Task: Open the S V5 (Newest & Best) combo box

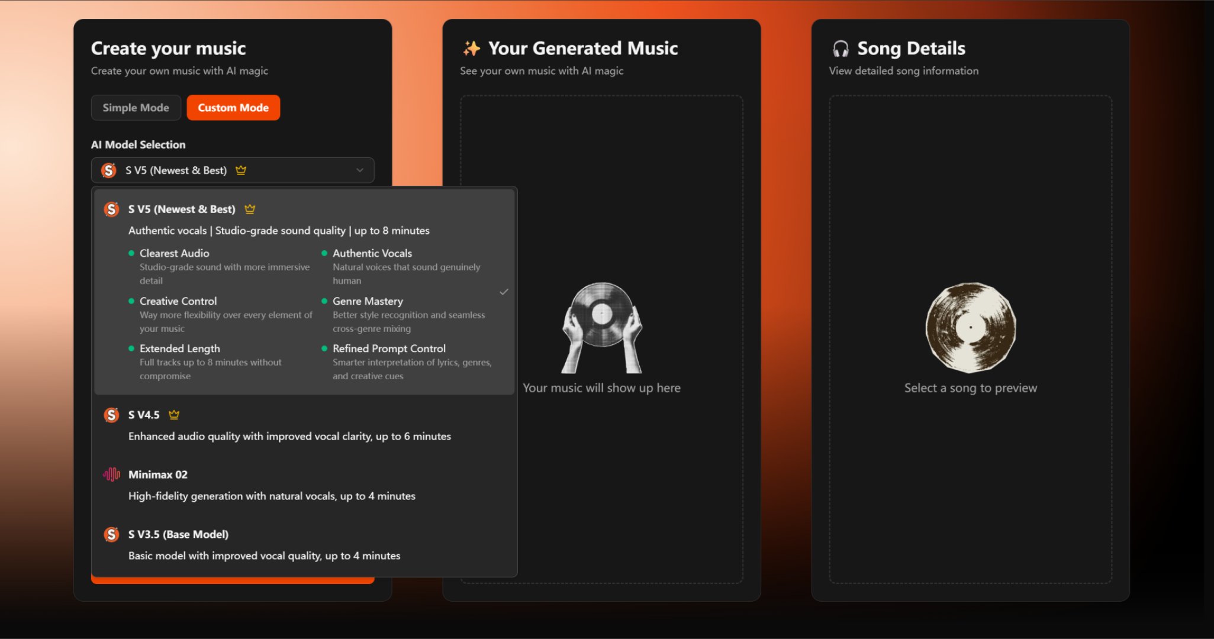Action: (x=233, y=170)
